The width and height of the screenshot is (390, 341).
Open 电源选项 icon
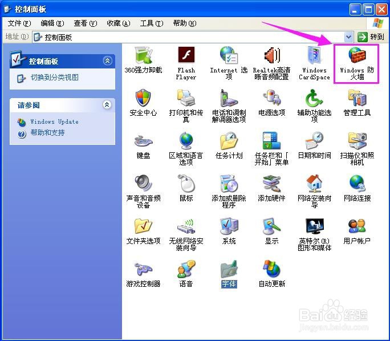[x=271, y=98]
